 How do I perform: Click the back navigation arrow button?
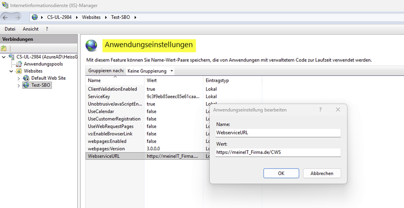click(6, 17)
